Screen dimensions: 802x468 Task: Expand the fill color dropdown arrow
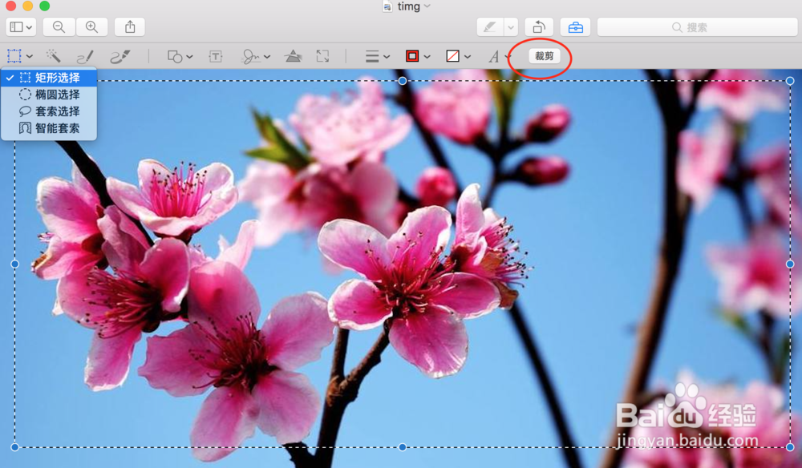(468, 57)
